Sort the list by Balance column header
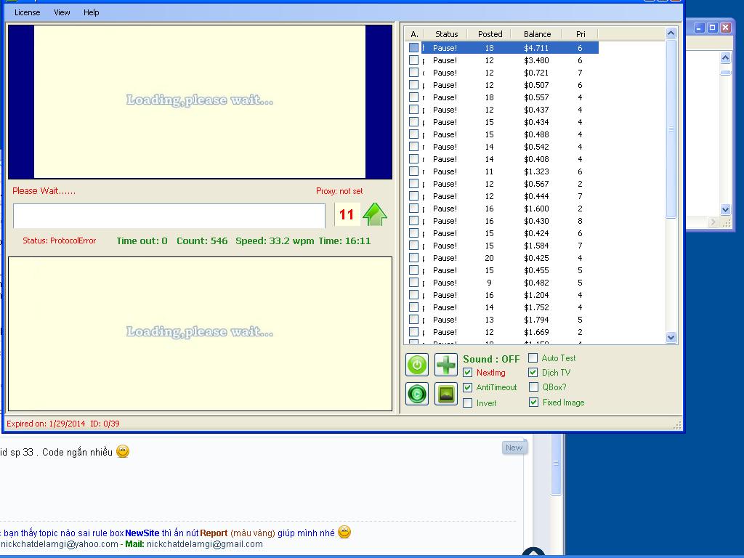Viewport: 744px width, 558px height. [537, 34]
